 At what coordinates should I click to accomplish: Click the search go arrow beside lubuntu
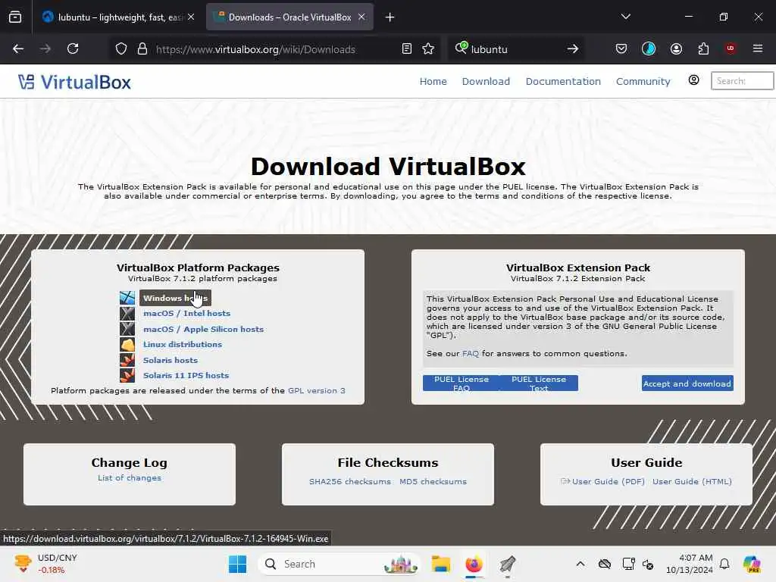pos(573,48)
